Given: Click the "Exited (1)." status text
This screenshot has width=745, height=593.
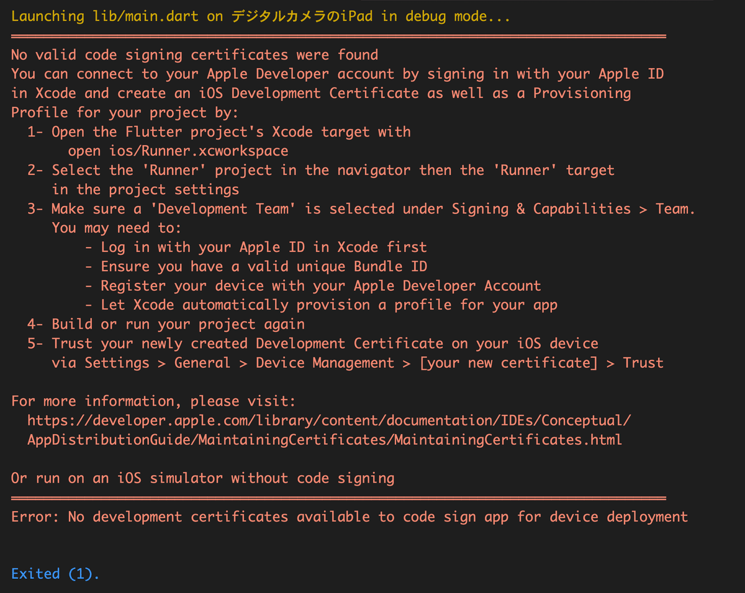Looking at the screenshot, I should 55,574.
